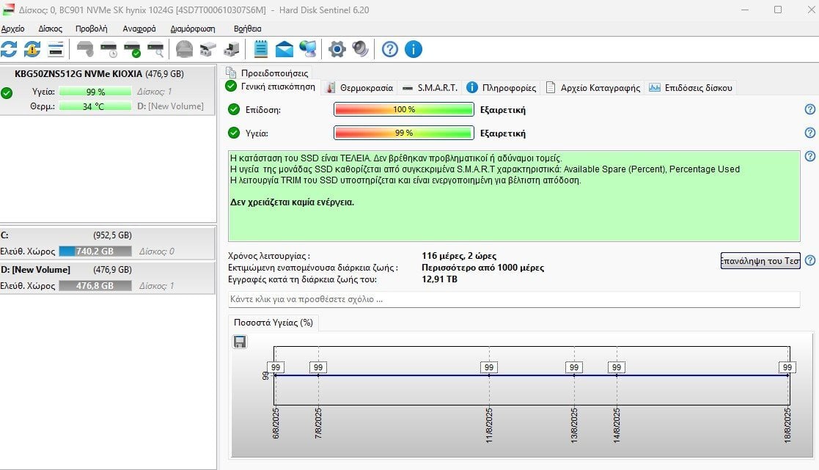Click the 34 °C temperature bar in disk list
The width and height of the screenshot is (819, 470).
(x=95, y=106)
